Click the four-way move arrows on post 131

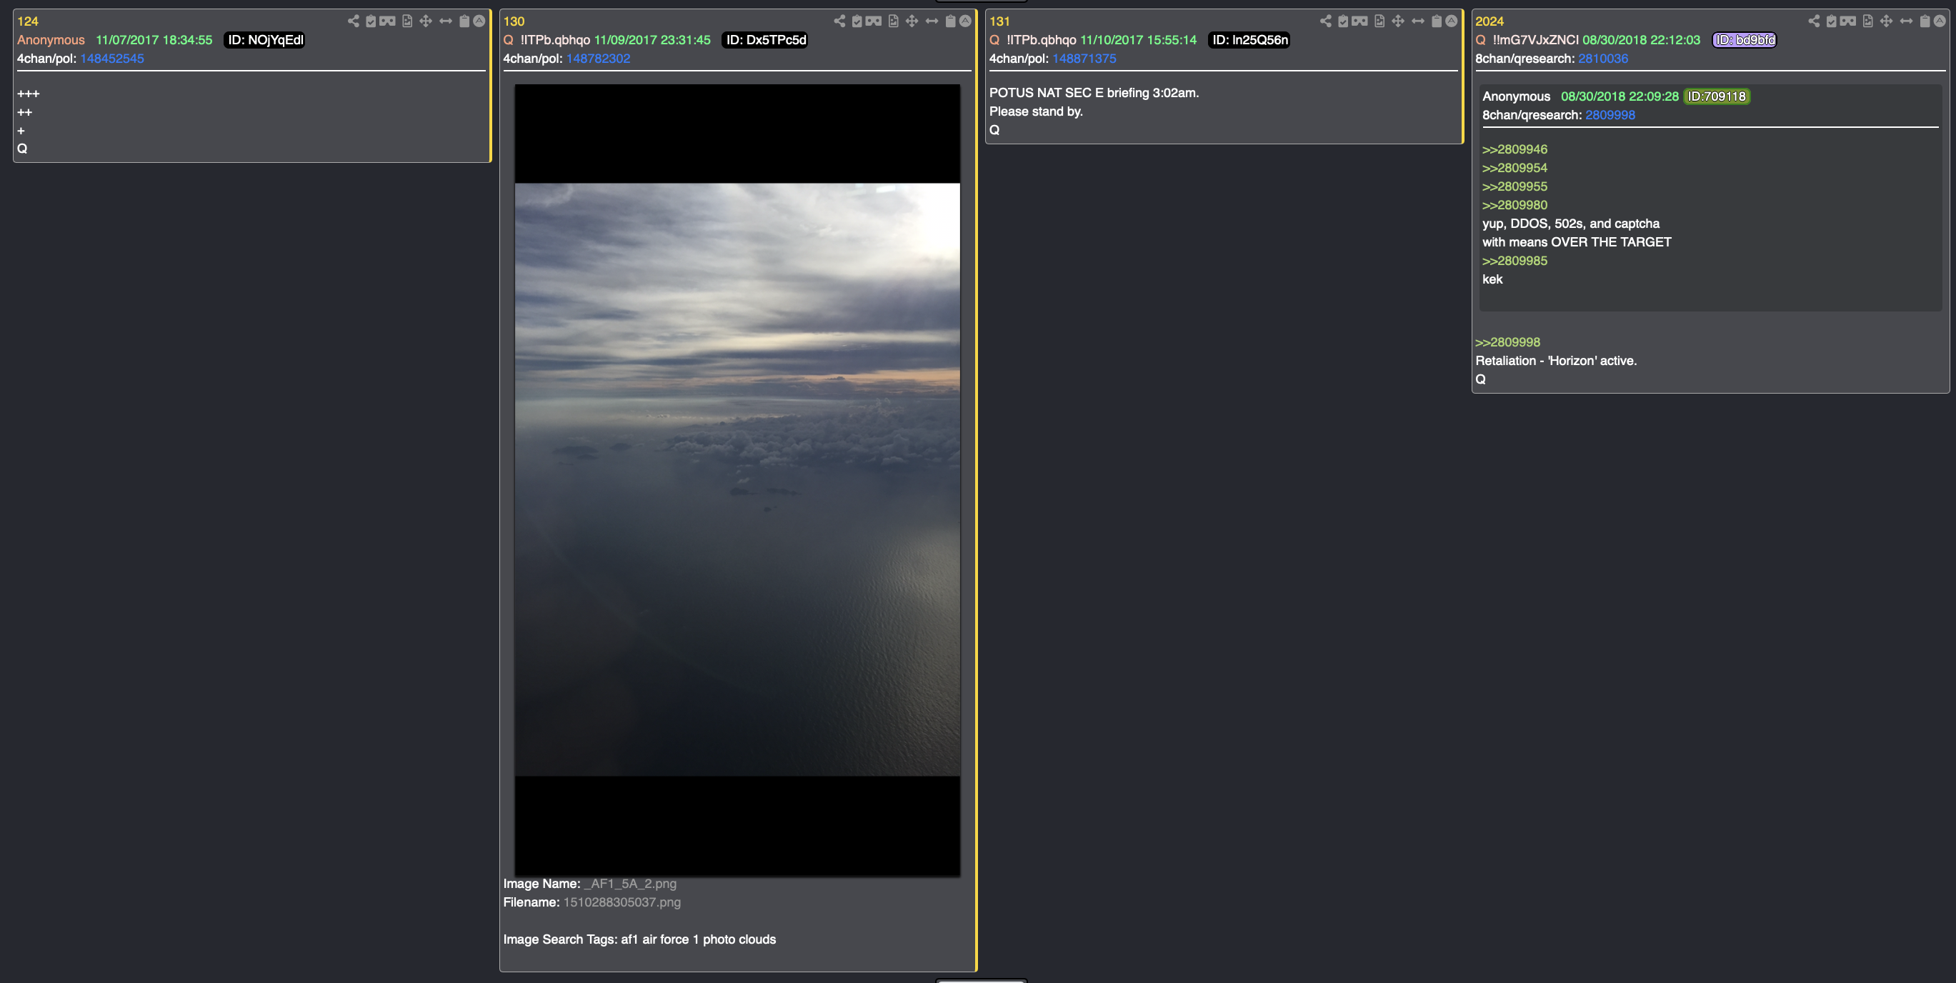click(1398, 21)
